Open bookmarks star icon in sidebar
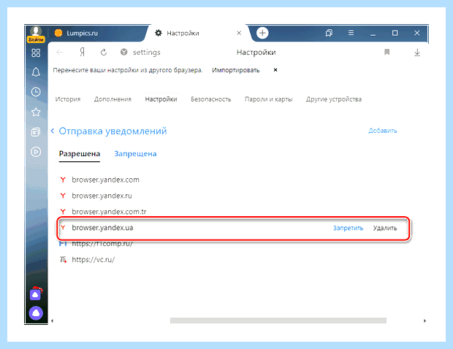The width and height of the screenshot is (453, 349). pos(36,112)
